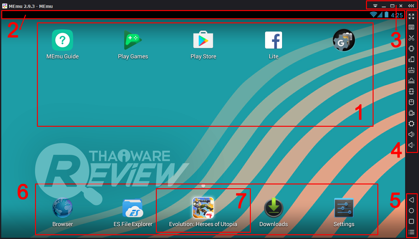The width and height of the screenshot is (419, 239).
Task: Click the 4:25 clock in status bar
Action: click(397, 15)
